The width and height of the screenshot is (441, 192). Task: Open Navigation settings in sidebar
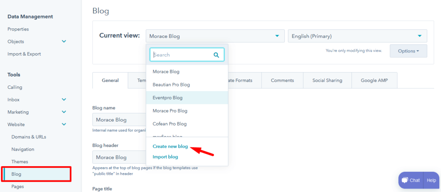23,149
